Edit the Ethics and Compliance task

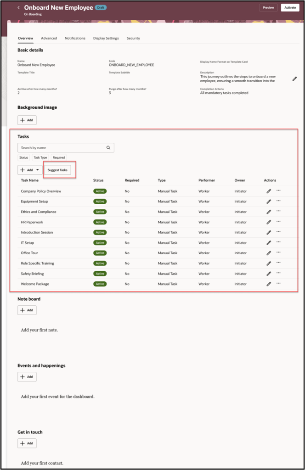[269, 212]
